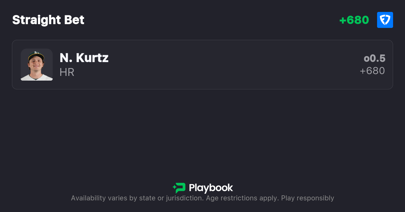Click the FanDuel sportsbook logo icon
The width and height of the screenshot is (405, 212).
pyautogui.click(x=385, y=20)
